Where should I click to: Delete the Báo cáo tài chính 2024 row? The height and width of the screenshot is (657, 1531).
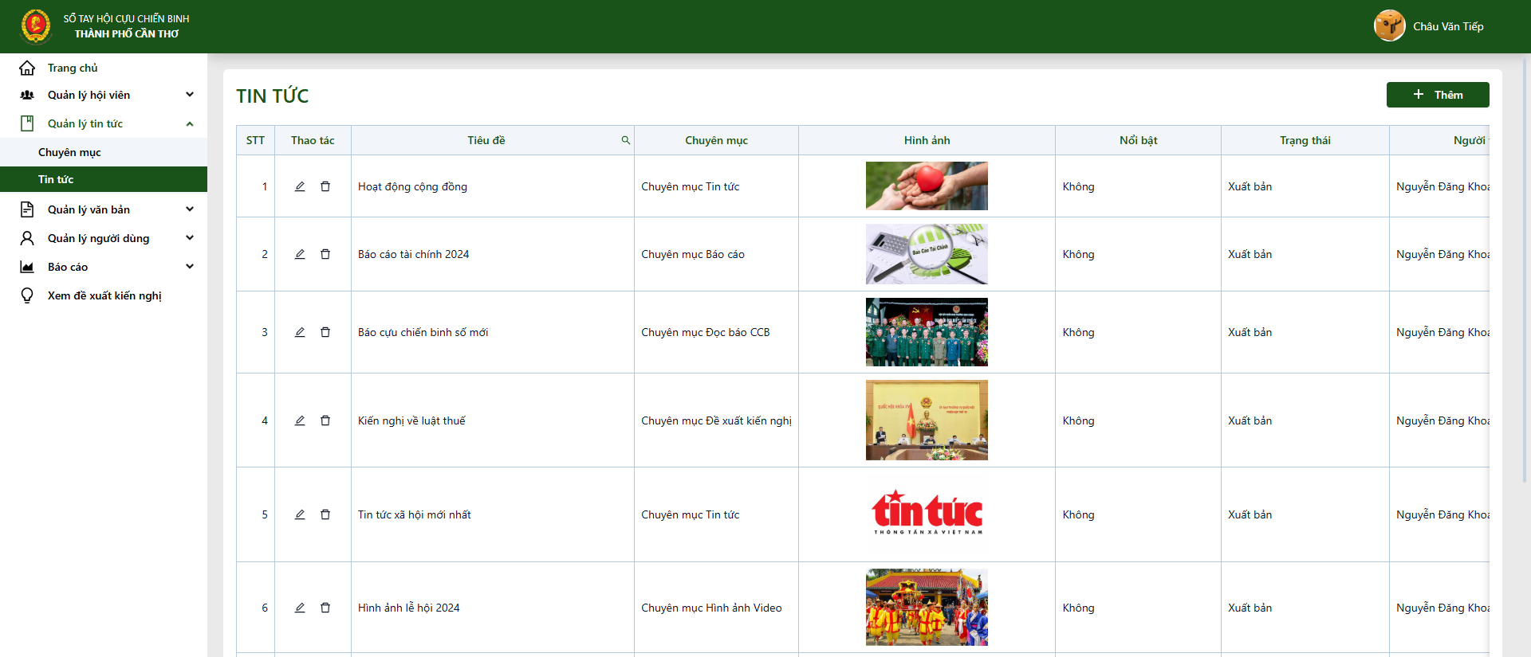coord(325,254)
